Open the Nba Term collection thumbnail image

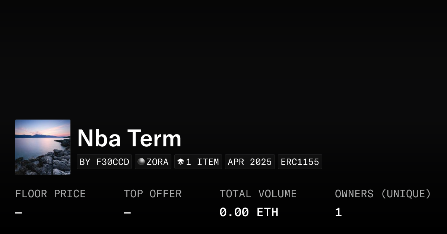[x=43, y=147]
